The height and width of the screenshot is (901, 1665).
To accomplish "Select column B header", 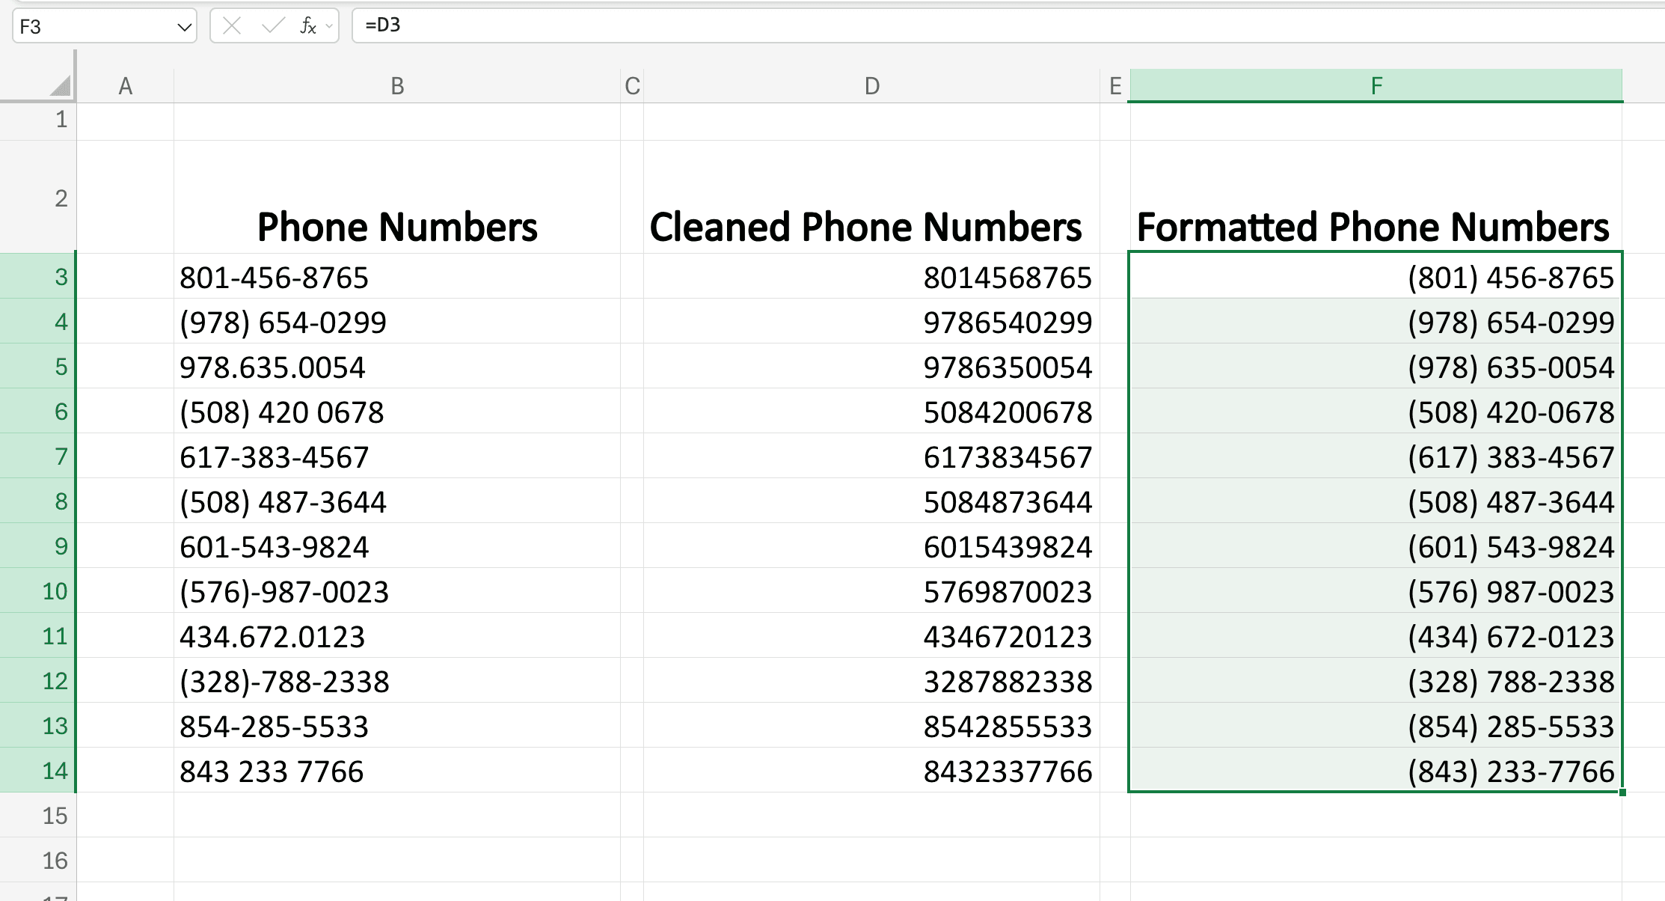I will 396,85.
